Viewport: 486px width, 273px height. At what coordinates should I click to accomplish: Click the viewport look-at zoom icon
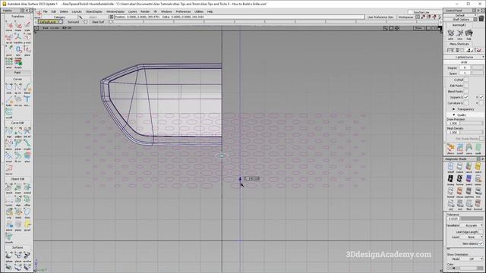click(385, 28)
